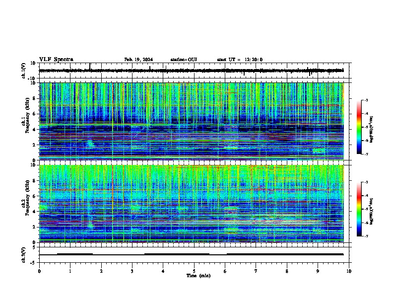
Task: Click the "4" tick on ch.2 frequency axis
Action: click(x=35, y=212)
